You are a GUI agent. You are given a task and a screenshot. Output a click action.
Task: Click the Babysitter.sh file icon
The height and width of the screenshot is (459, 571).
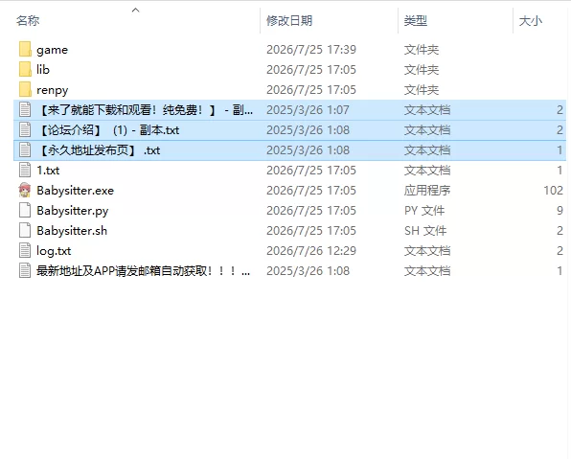25,230
